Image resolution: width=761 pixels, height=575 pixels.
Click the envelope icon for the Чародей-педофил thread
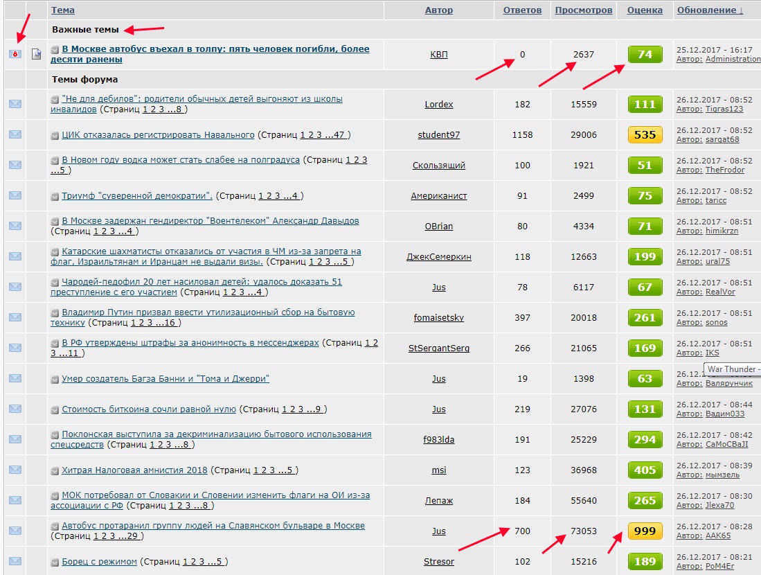[x=15, y=287]
